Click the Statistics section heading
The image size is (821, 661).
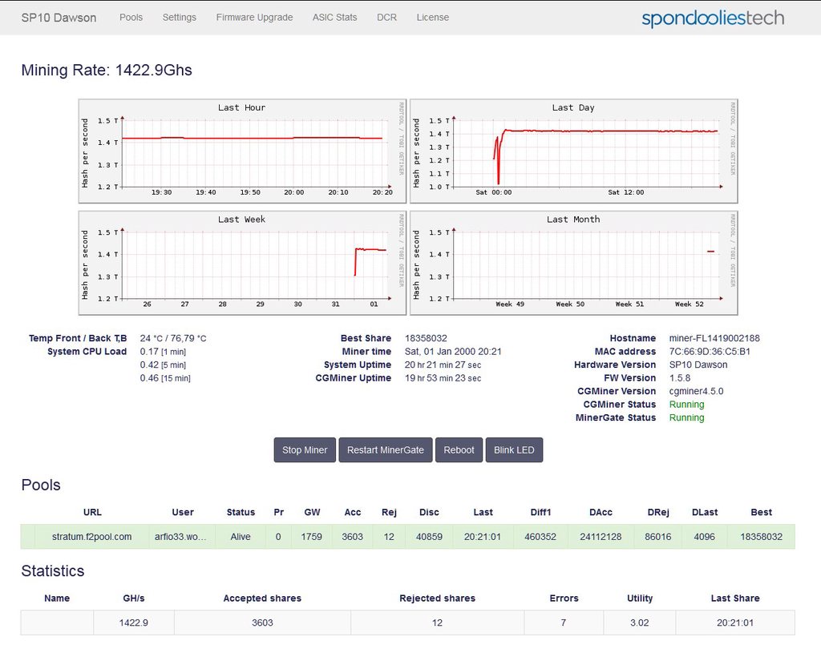point(53,571)
